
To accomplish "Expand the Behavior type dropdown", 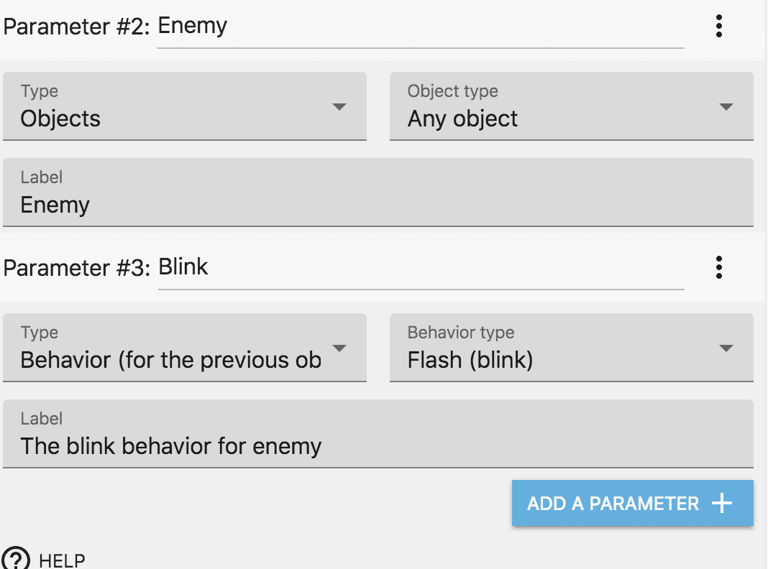I will [571, 348].
